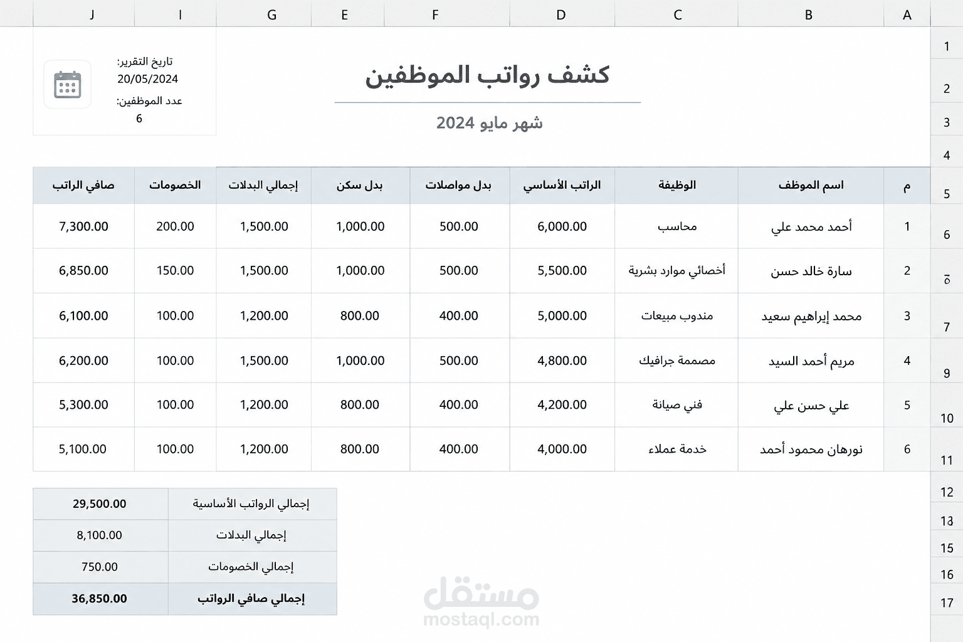This screenshot has width=963, height=642.
Task: Click total deductions value 750.00
Action: (99, 567)
